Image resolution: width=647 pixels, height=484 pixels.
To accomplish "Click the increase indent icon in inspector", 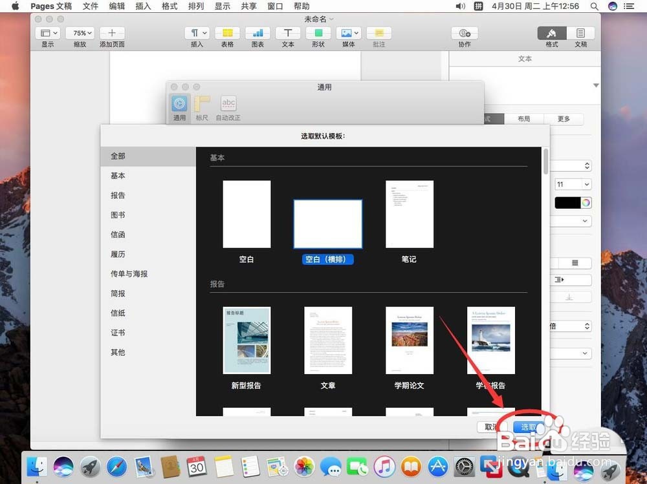I will [560, 280].
